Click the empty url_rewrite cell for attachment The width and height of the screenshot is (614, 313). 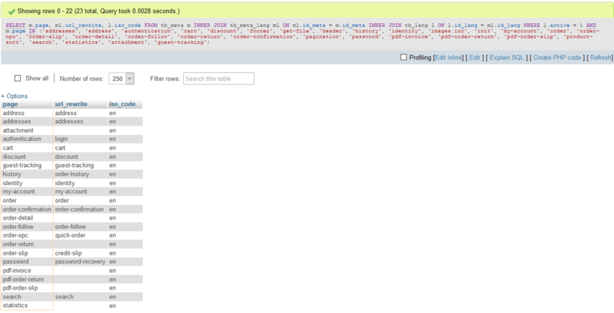tap(80, 131)
